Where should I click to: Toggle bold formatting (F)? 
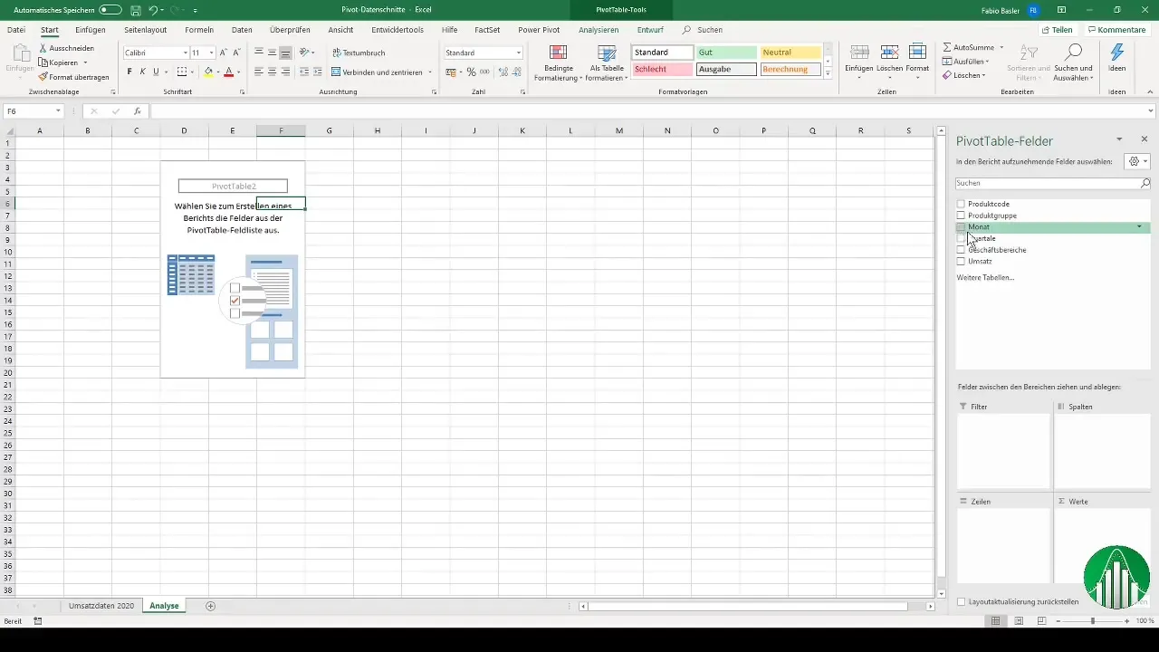click(129, 72)
